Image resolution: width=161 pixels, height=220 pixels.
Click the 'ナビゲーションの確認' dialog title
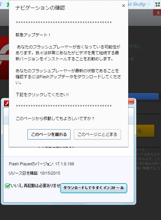(x=40, y=8)
